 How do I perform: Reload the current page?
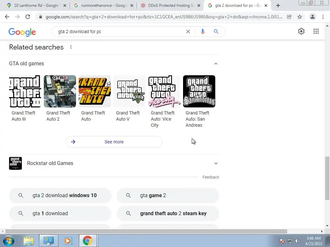(x=28, y=17)
